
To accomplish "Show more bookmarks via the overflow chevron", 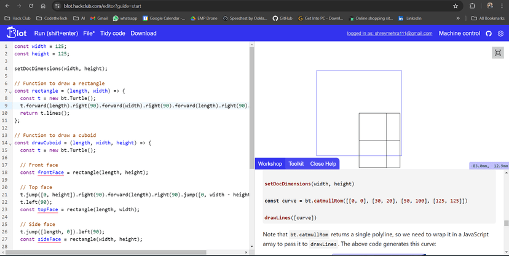I will 458,18.
